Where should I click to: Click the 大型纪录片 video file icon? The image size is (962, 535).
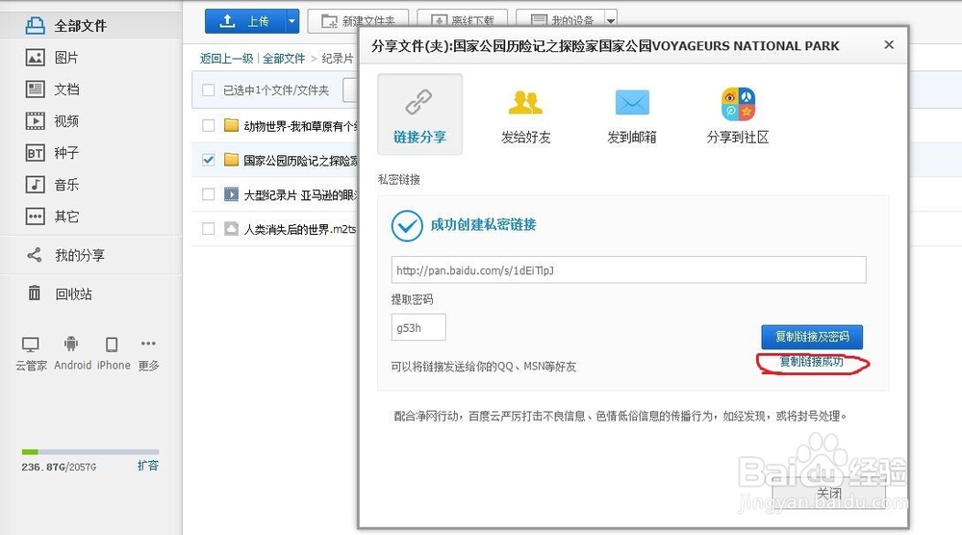(231, 194)
